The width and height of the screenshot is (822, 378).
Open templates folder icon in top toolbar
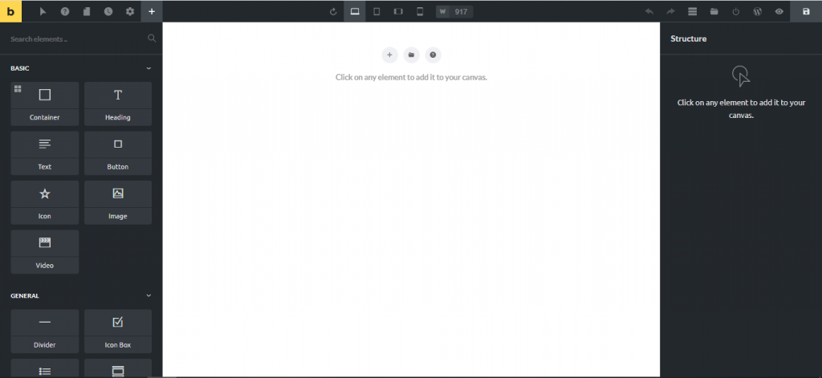(714, 11)
